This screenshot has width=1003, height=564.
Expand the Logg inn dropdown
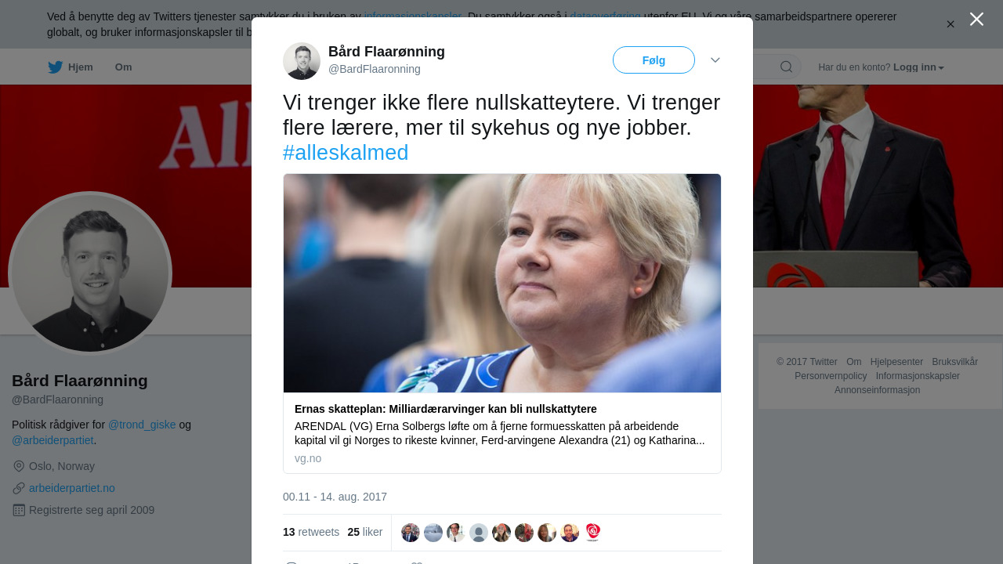click(x=918, y=67)
